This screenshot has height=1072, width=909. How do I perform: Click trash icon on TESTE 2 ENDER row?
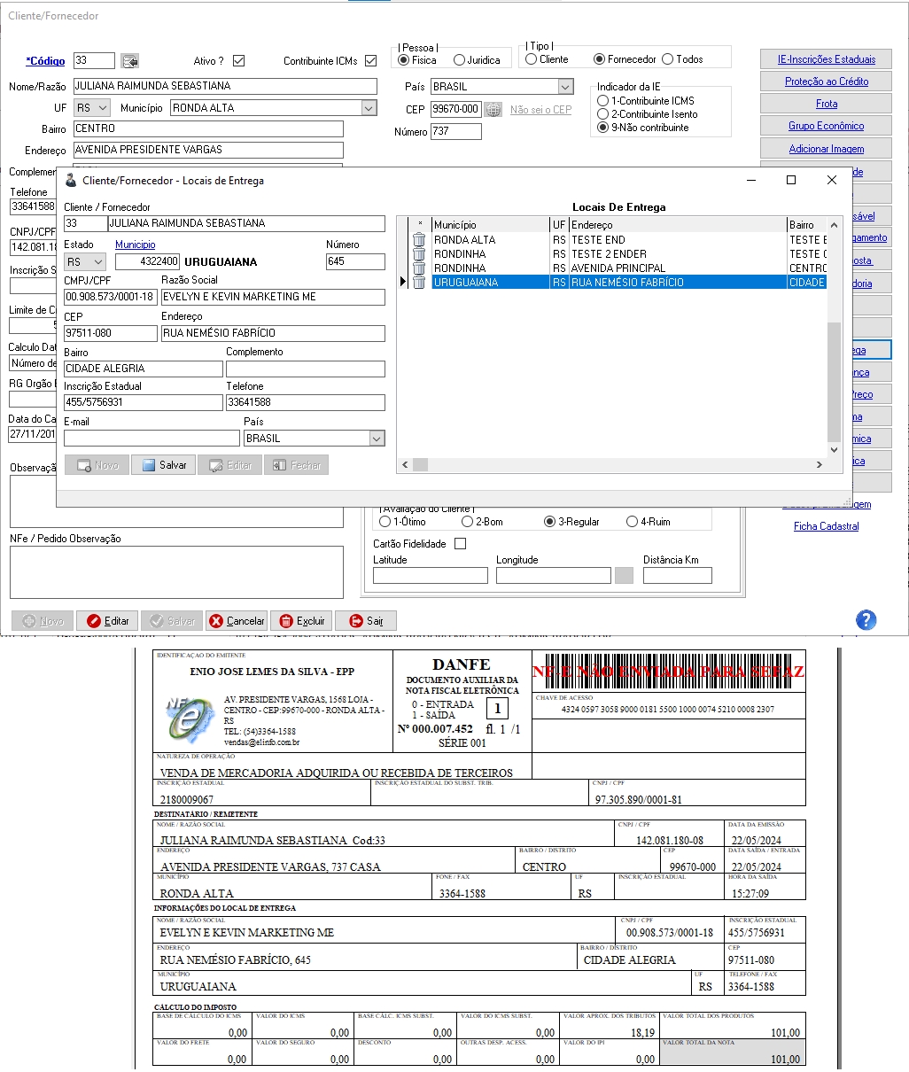click(419, 254)
